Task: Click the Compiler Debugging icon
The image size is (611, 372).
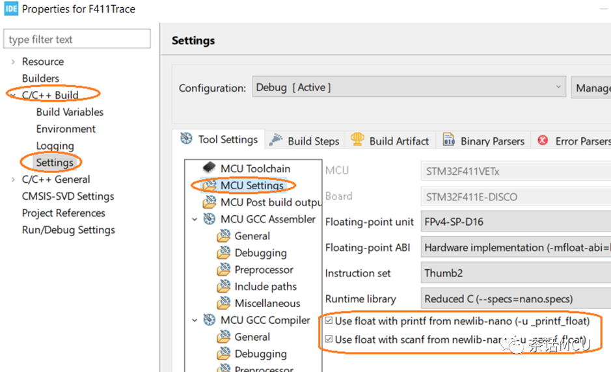Action: click(224, 353)
